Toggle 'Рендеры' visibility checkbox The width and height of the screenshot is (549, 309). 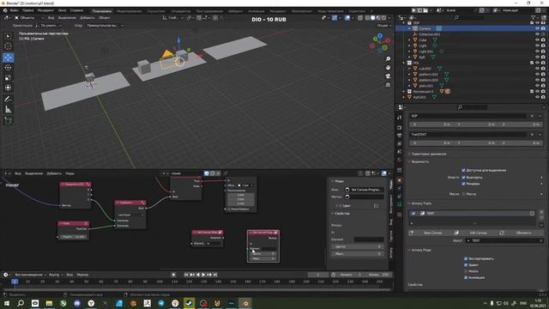click(x=463, y=184)
